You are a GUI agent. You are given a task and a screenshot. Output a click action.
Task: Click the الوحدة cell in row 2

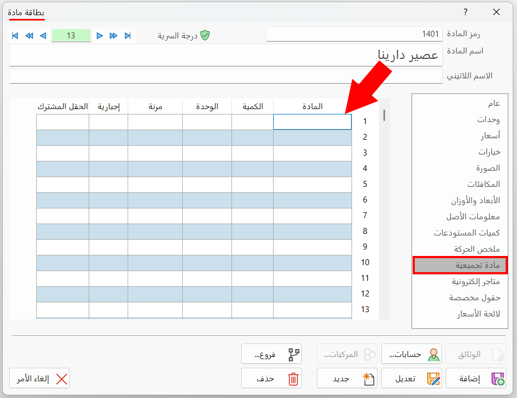pos(207,138)
